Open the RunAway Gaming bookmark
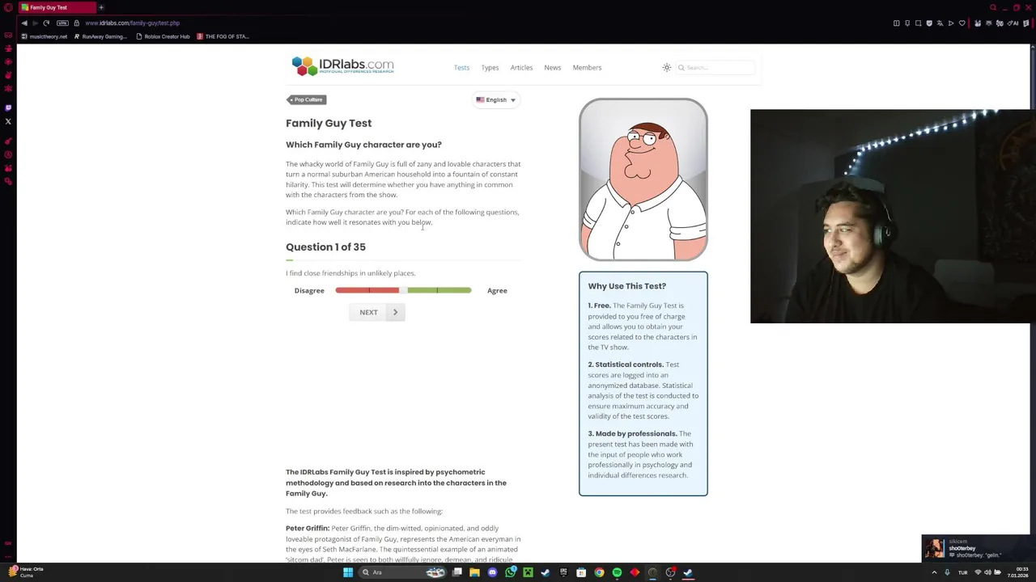The width and height of the screenshot is (1036, 582). (101, 36)
